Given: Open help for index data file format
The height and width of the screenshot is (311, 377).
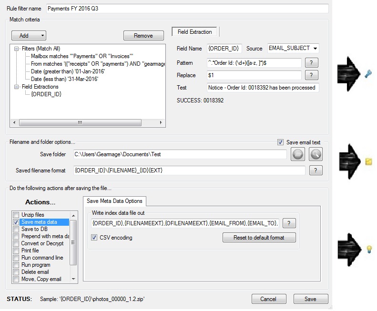Looking at the screenshot, I should 289,223.
